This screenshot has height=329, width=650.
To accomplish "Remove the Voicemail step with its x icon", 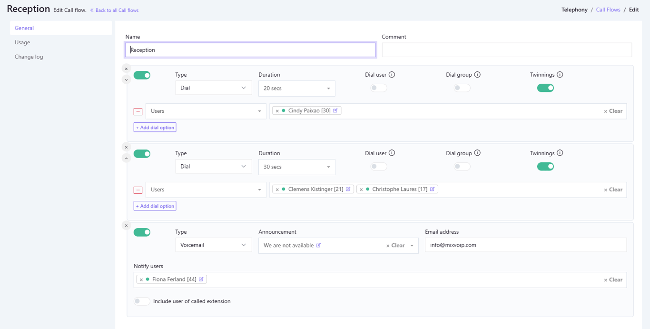I will (126, 226).
